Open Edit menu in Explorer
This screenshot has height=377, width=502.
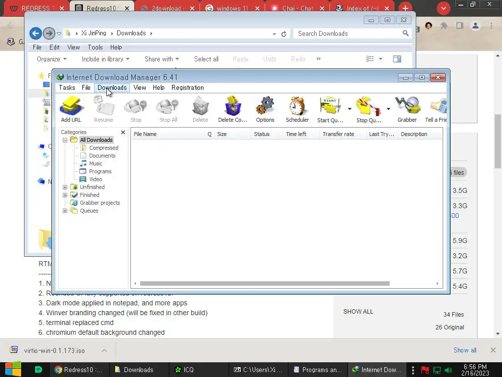pyautogui.click(x=54, y=47)
